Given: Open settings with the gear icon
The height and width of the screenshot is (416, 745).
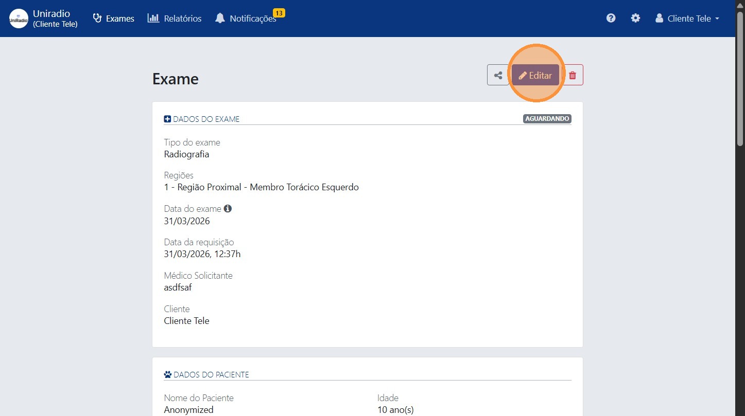Looking at the screenshot, I should coord(636,18).
